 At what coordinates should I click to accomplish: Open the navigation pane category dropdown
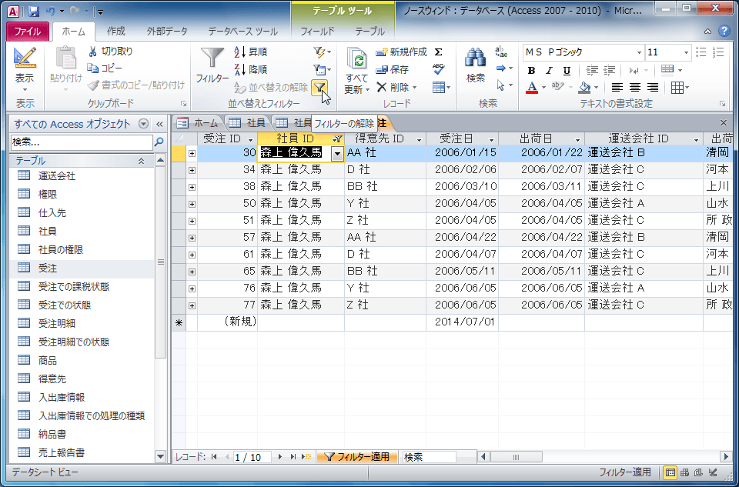144,124
